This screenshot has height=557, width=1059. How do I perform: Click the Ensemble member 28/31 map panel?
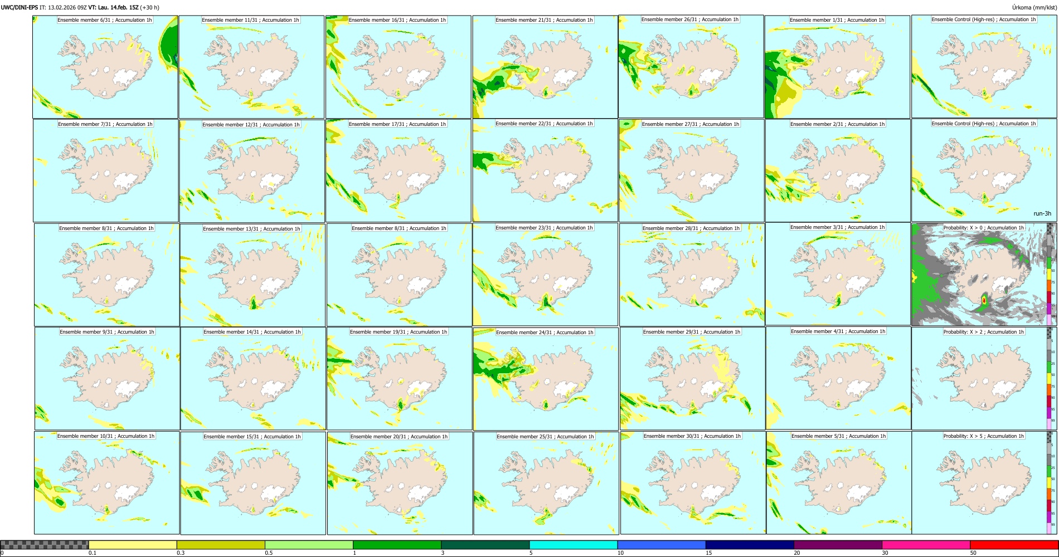click(x=692, y=275)
